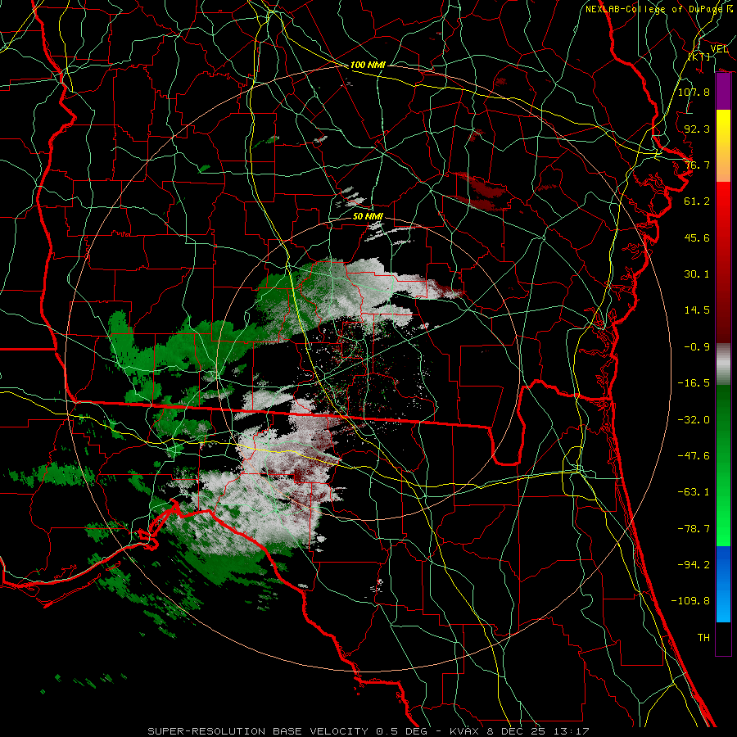Click the 107.8 legend value
The width and height of the screenshot is (737, 737).
[x=694, y=92]
